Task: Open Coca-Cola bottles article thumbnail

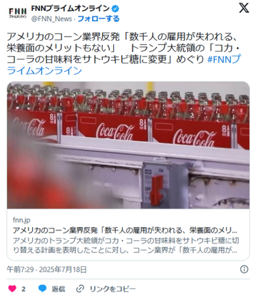Action: pos(128,145)
